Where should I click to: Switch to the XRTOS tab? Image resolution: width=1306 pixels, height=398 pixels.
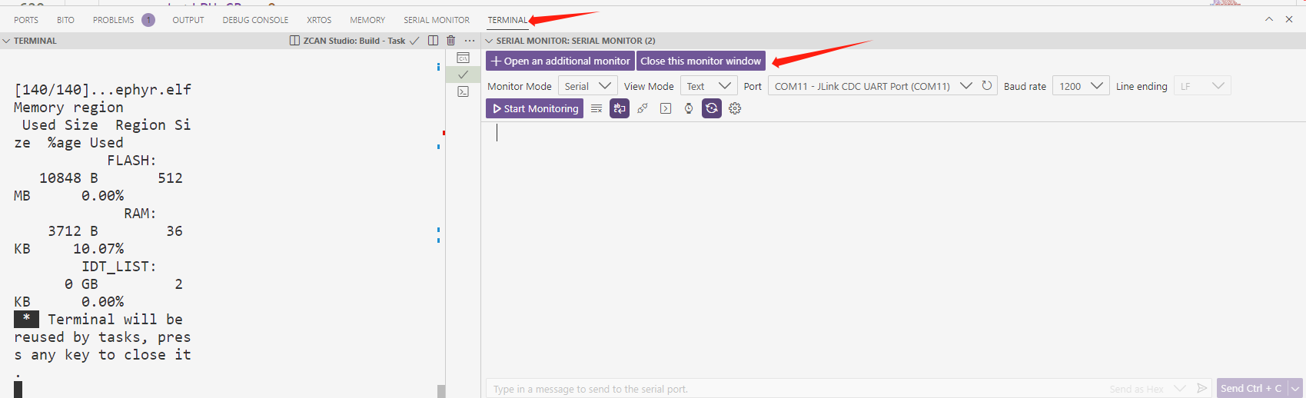click(x=319, y=20)
